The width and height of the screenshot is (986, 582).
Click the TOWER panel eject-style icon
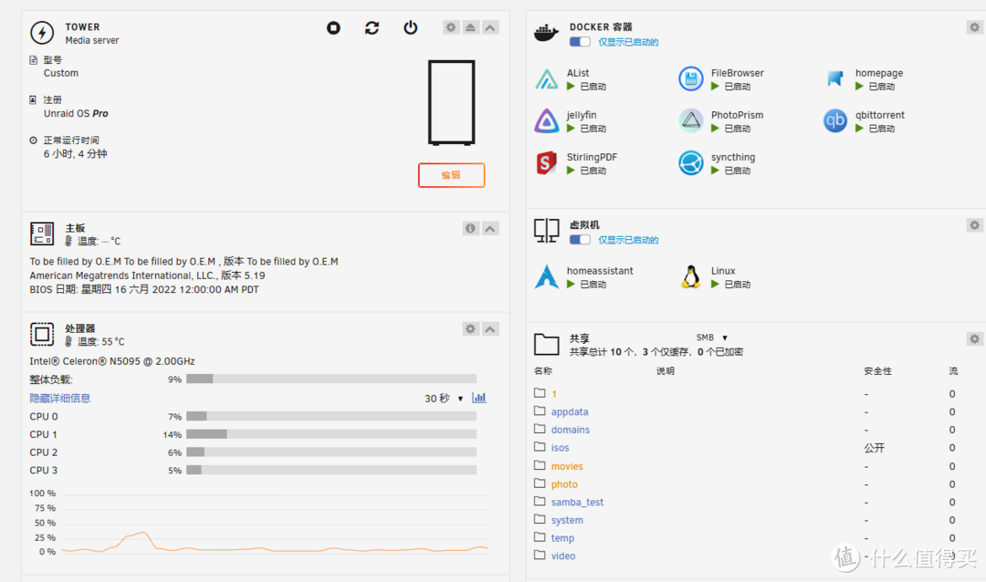click(x=470, y=27)
